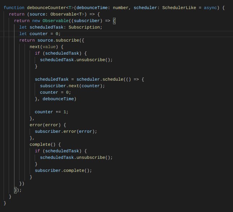233x212 pixels.
Task: Click subscriber.error(error) statement
Action: tap(66, 132)
